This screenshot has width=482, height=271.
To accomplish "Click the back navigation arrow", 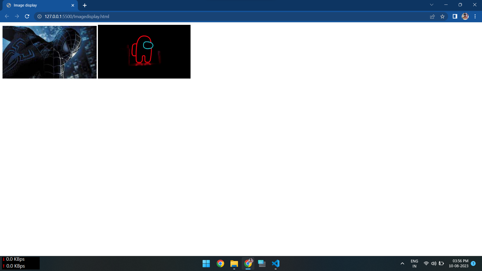I will click(x=7, y=16).
